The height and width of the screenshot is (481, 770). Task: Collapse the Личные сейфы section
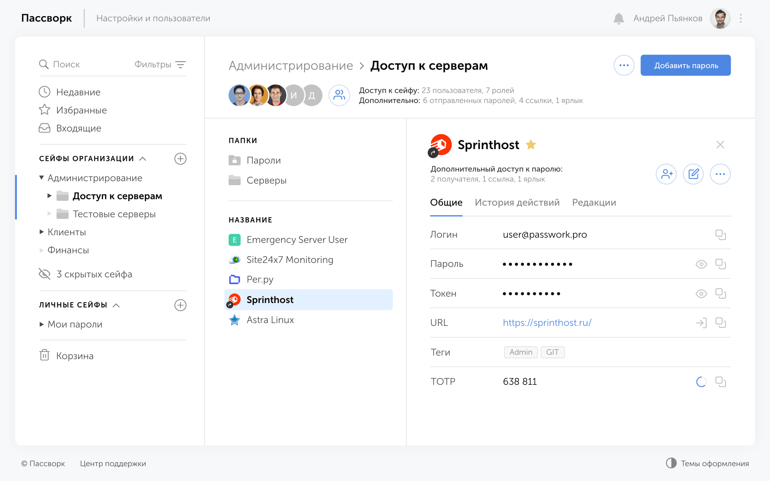pyautogui.click(x=116, y=305)
